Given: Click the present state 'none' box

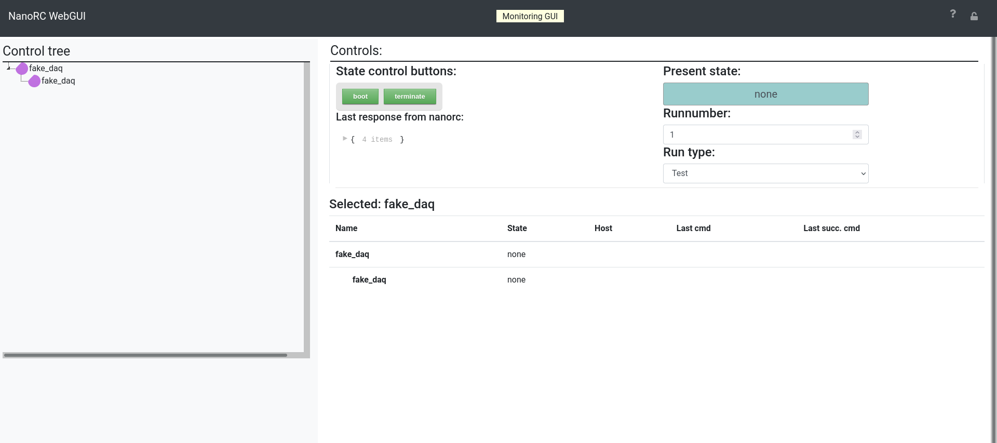Looking at the screenshot, I should point(765,94).
